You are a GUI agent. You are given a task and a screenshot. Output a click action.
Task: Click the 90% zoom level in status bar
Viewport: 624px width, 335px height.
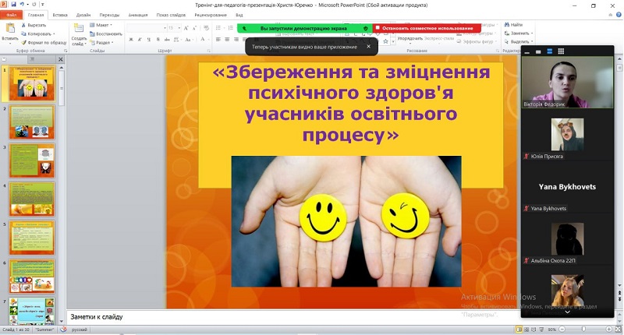click(x=552, y=330)
